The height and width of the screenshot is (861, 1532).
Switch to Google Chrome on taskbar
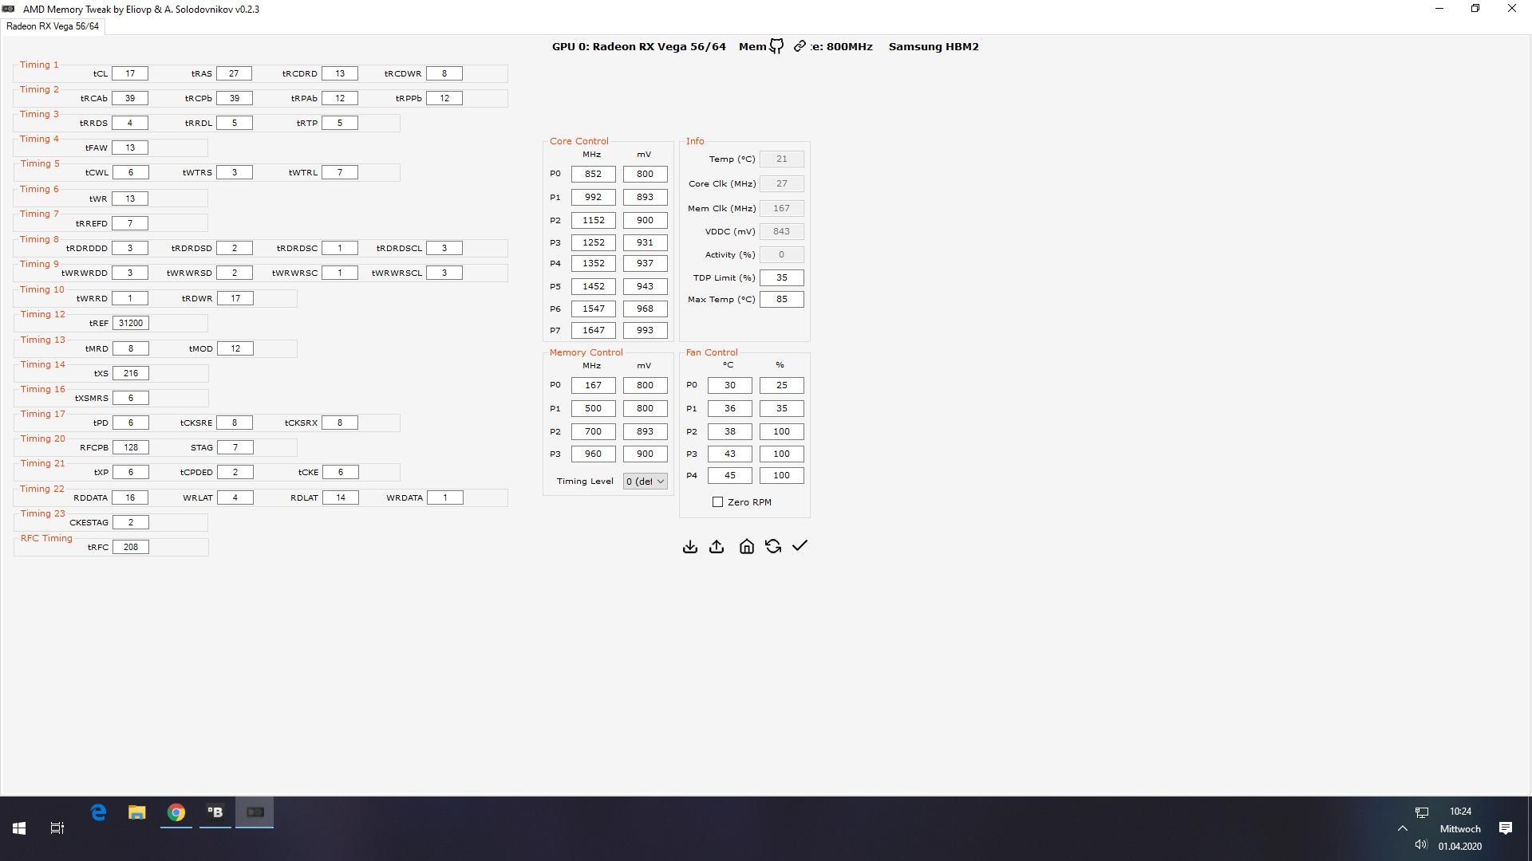point(176,812)
